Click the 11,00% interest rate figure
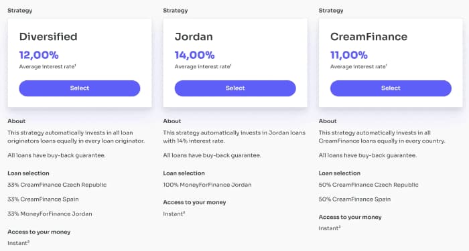Viewport: 469px width, 251px height. pos(349,55)
